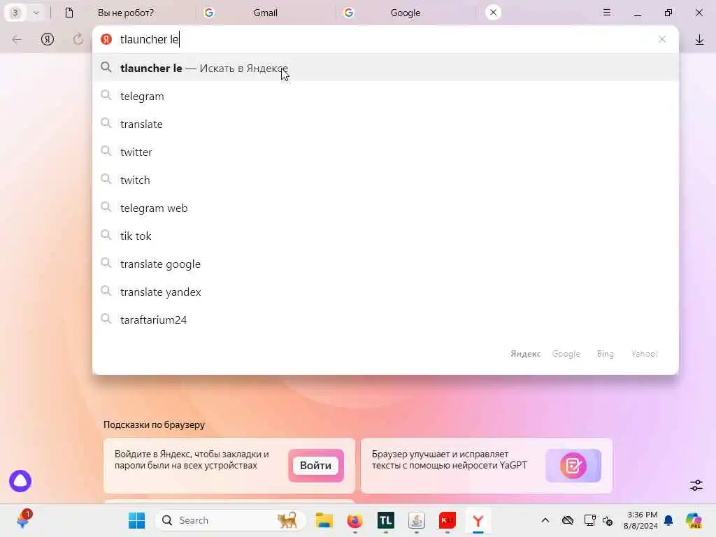Screen dimensions: 716x537
Task: Select Яндекс as search engine
Action: [525, 353]
